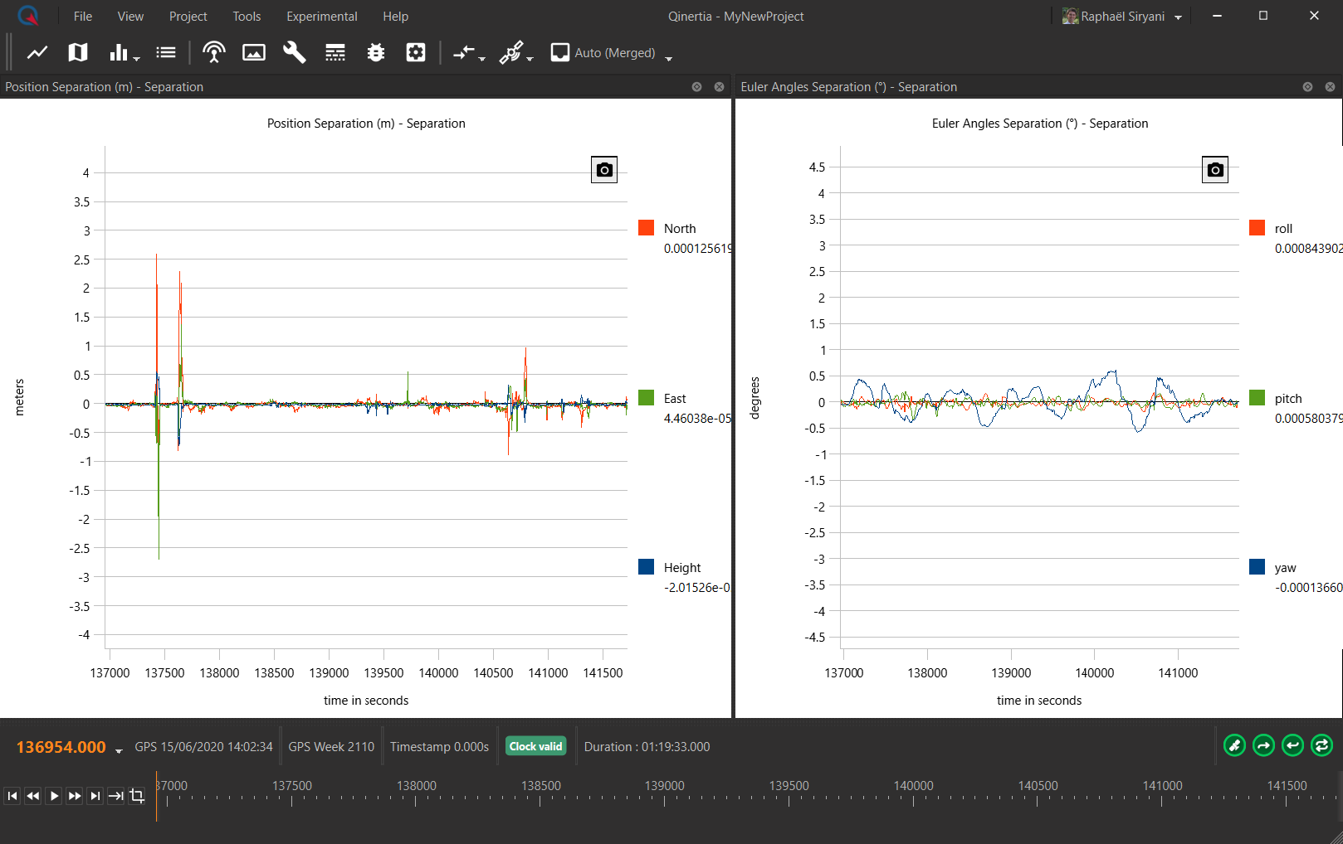The height and width of the screenshot is (844, 1343).
Task: Expand the Auto (Merged) dropdown
Action: click(669, 57)
